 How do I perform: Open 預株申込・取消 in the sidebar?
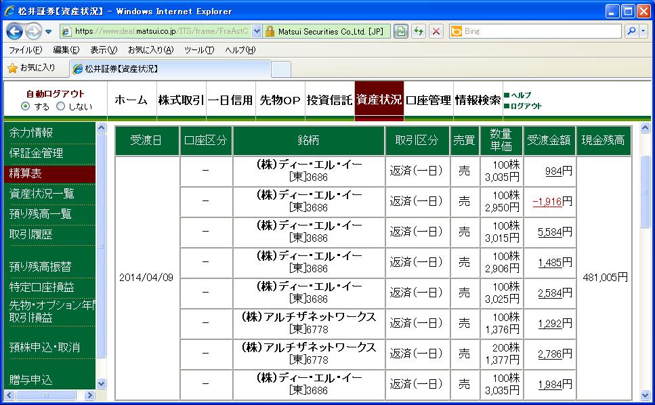(44, 347)
